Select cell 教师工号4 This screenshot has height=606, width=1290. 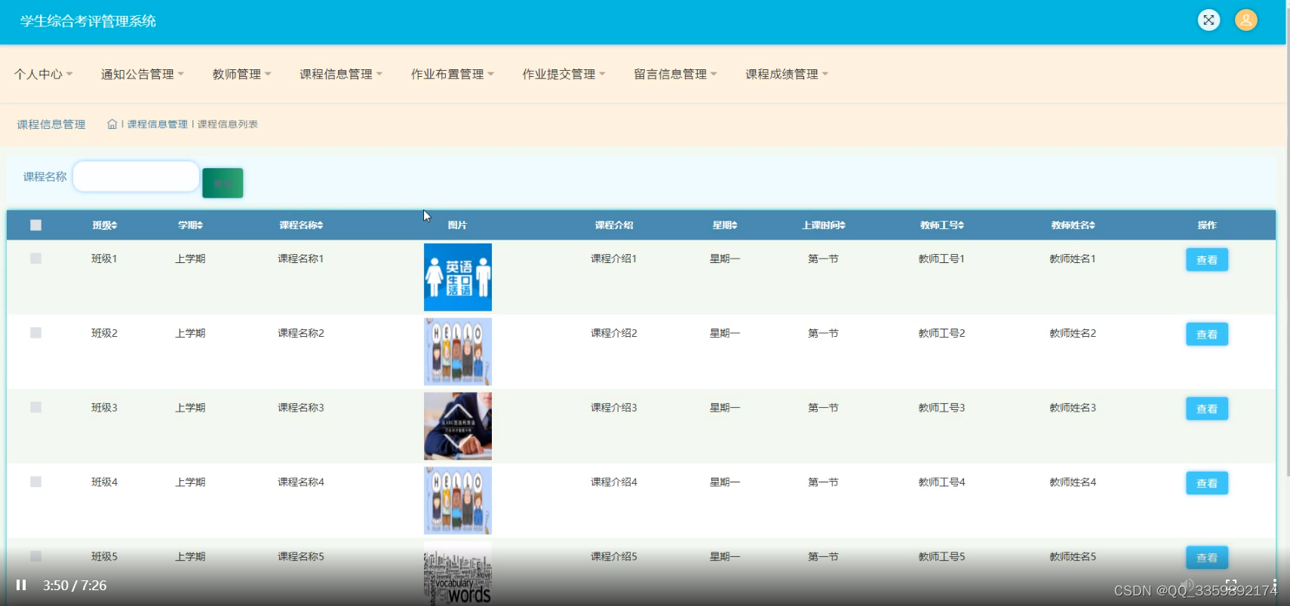pyautogui.click(x=941, y=482)
